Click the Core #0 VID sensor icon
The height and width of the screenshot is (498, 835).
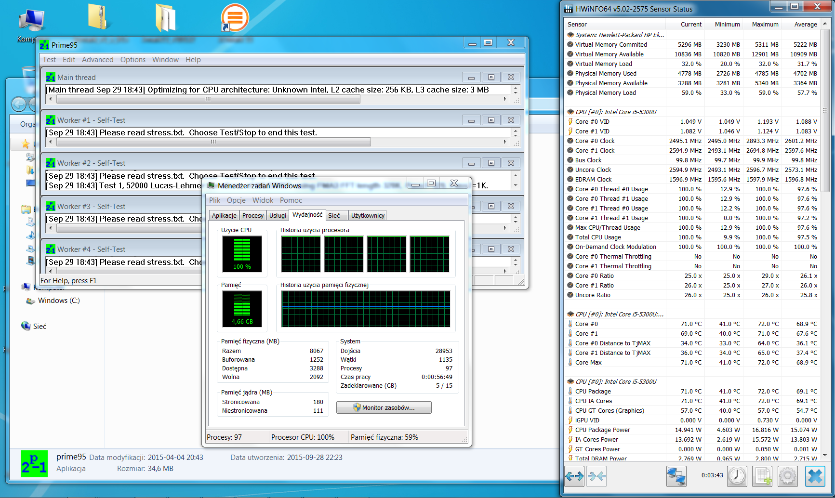pos(570,122)
